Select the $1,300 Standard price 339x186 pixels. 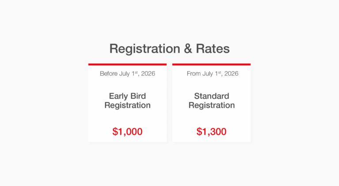tap(211, 131)
